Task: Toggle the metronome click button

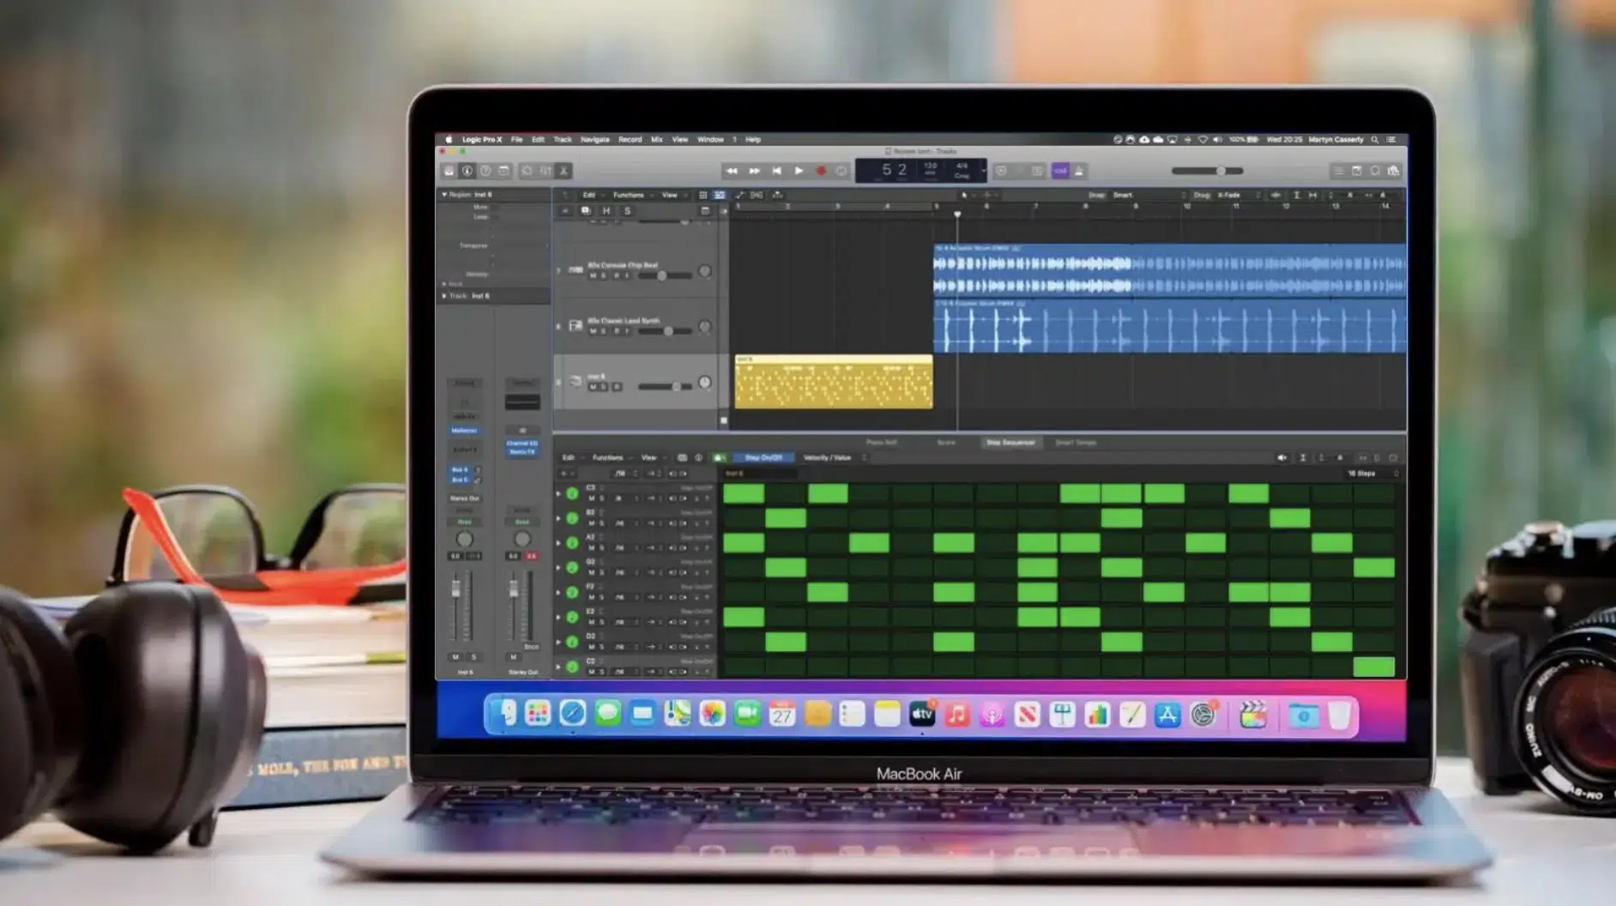Action: [x=1079, y=171]
